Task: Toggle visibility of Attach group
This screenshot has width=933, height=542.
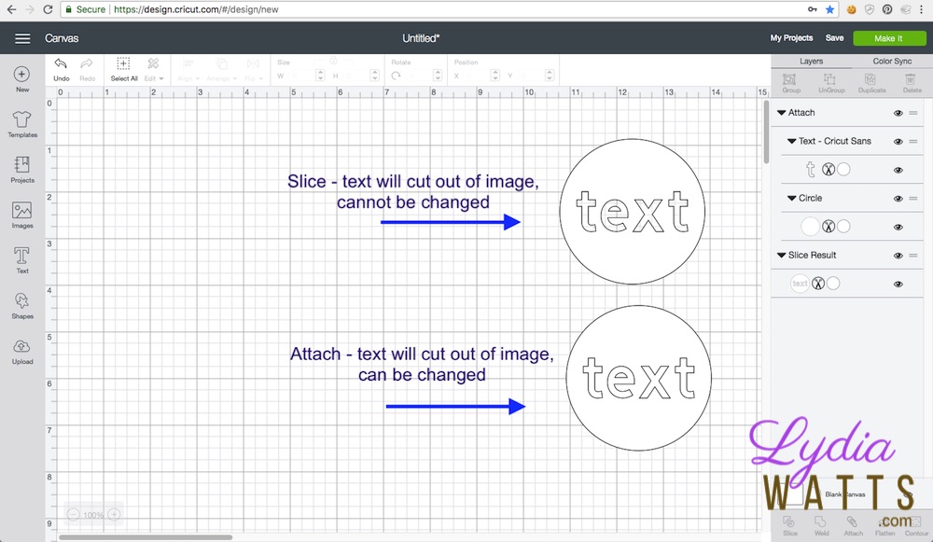Action: [898, 113]
